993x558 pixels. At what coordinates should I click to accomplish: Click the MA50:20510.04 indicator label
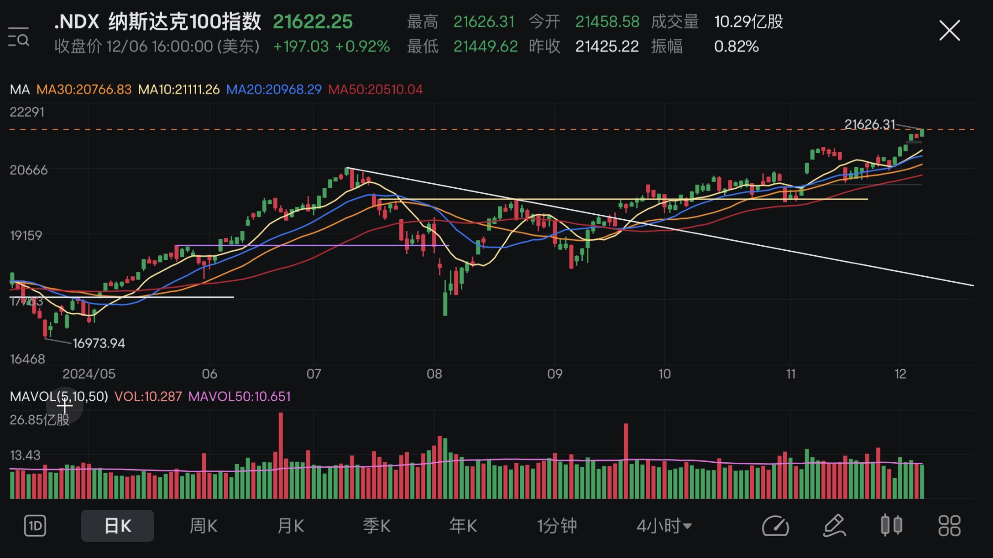pos(376,89)
